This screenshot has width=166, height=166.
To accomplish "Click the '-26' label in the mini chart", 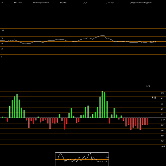I will 107,157.
